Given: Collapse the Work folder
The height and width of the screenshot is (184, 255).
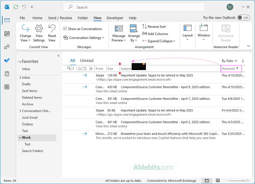Looking at the screenshot, I should [x=20, y=138].
